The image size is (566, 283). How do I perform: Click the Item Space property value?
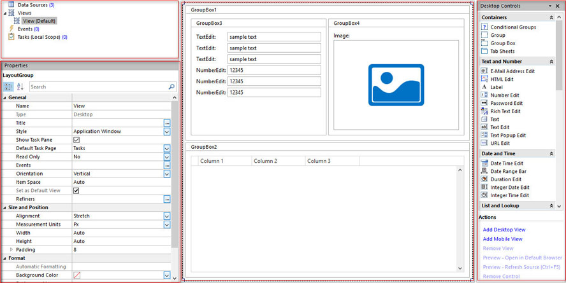pos(121,182)
